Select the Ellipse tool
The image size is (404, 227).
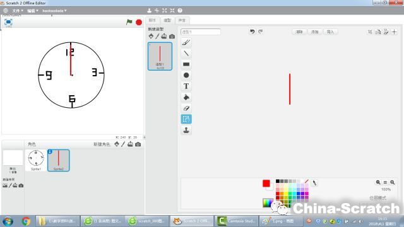[x=186, y=75]
